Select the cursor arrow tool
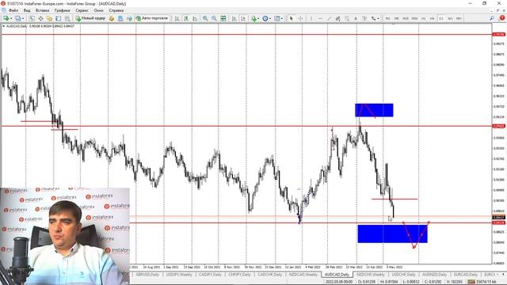507x285 pixels. pyautogui.click(x=291, y=18)
